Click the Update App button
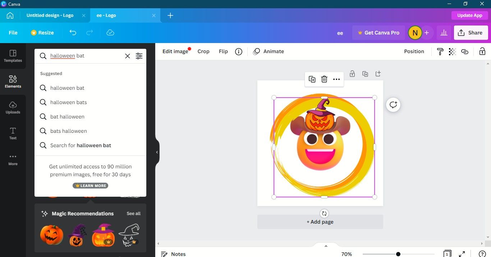This screenshot has height=257, width=491. (x=470, y=15)
